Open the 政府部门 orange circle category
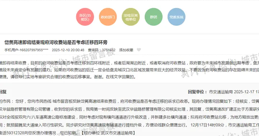The image size is (259, 136). pyautogui.click(x=108, y=17)
